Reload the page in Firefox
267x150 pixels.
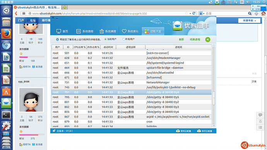[194, 13]
